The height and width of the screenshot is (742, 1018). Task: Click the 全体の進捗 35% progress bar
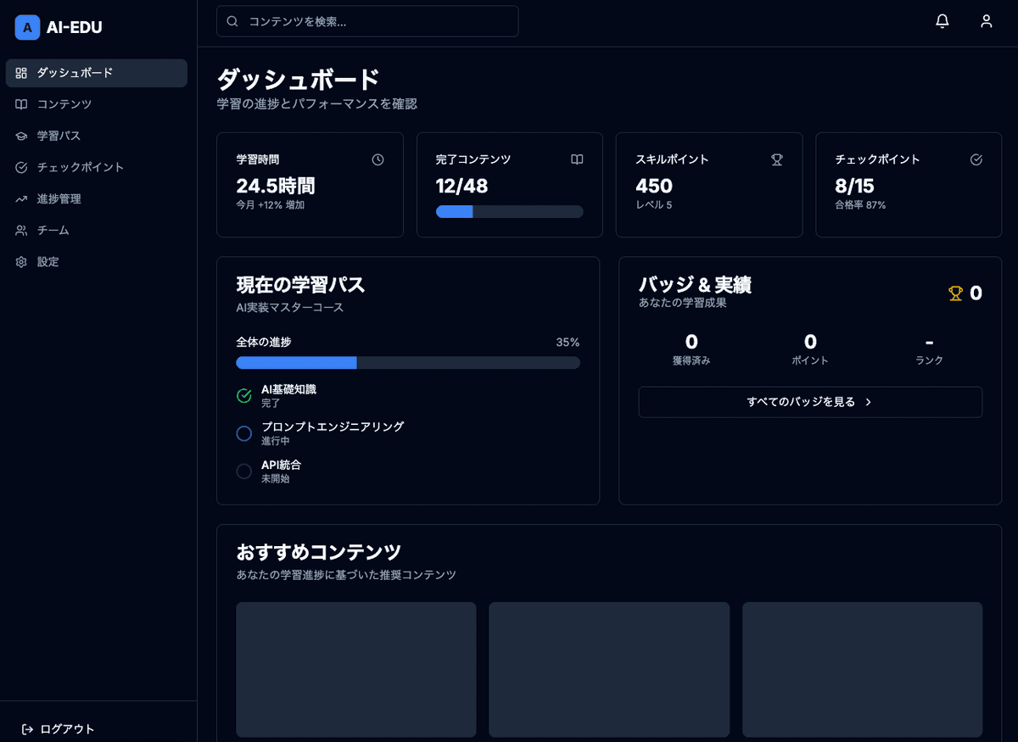tap(407, 362)
